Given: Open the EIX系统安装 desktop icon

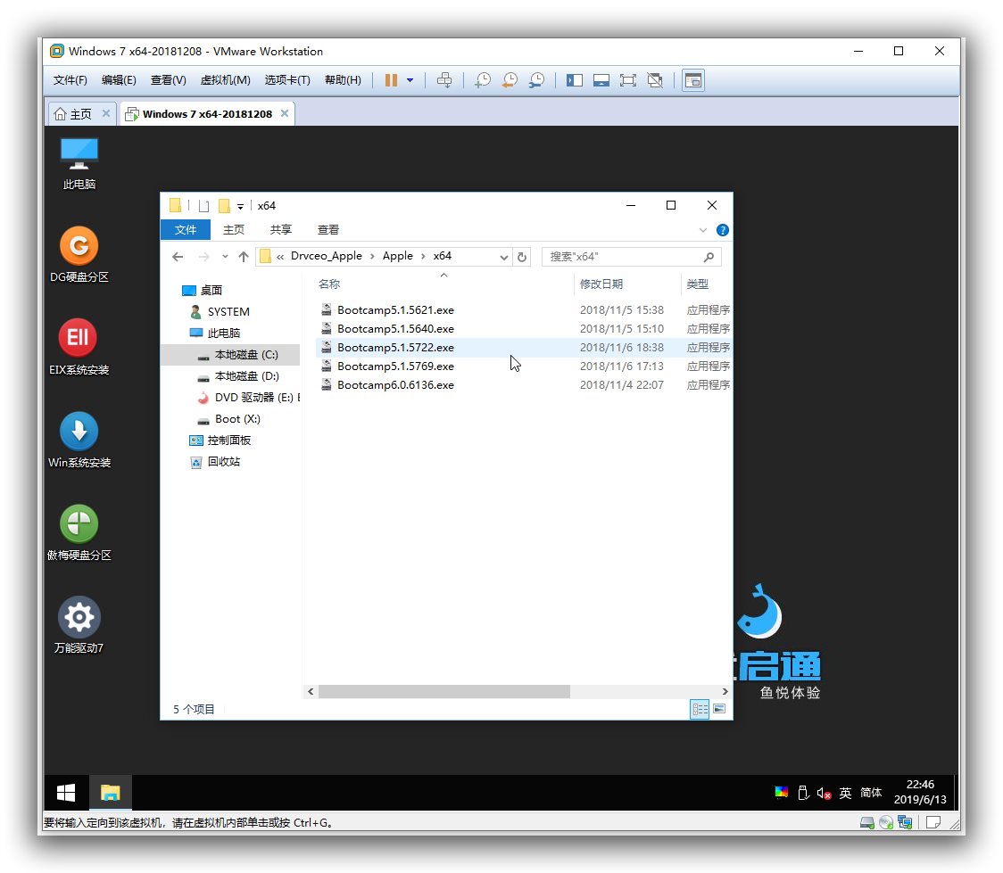Looking at the screenshot, I should (79, 340).
